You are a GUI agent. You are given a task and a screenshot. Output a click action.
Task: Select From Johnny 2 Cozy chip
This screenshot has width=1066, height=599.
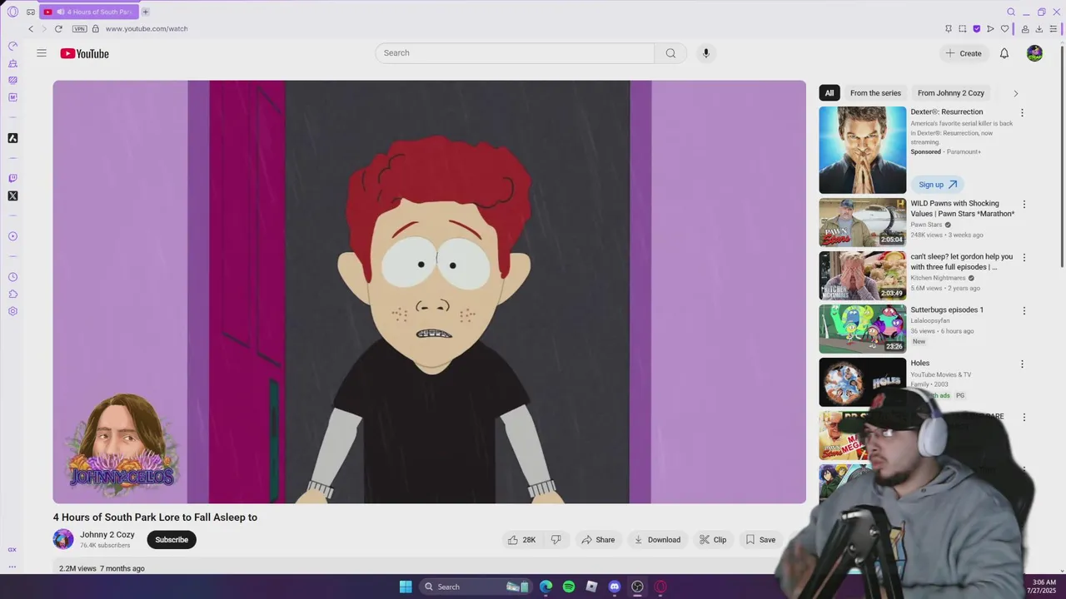click(x=951, y=93)
